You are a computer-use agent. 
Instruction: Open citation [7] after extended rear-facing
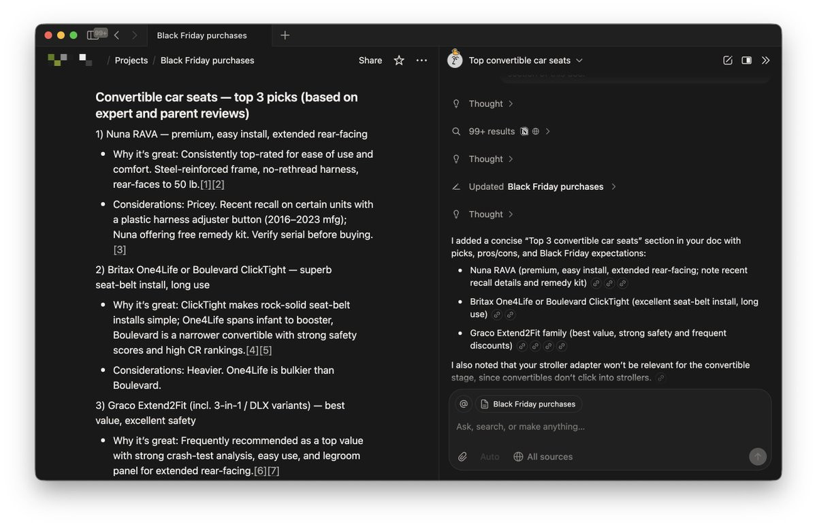click(x=274, y=470)
